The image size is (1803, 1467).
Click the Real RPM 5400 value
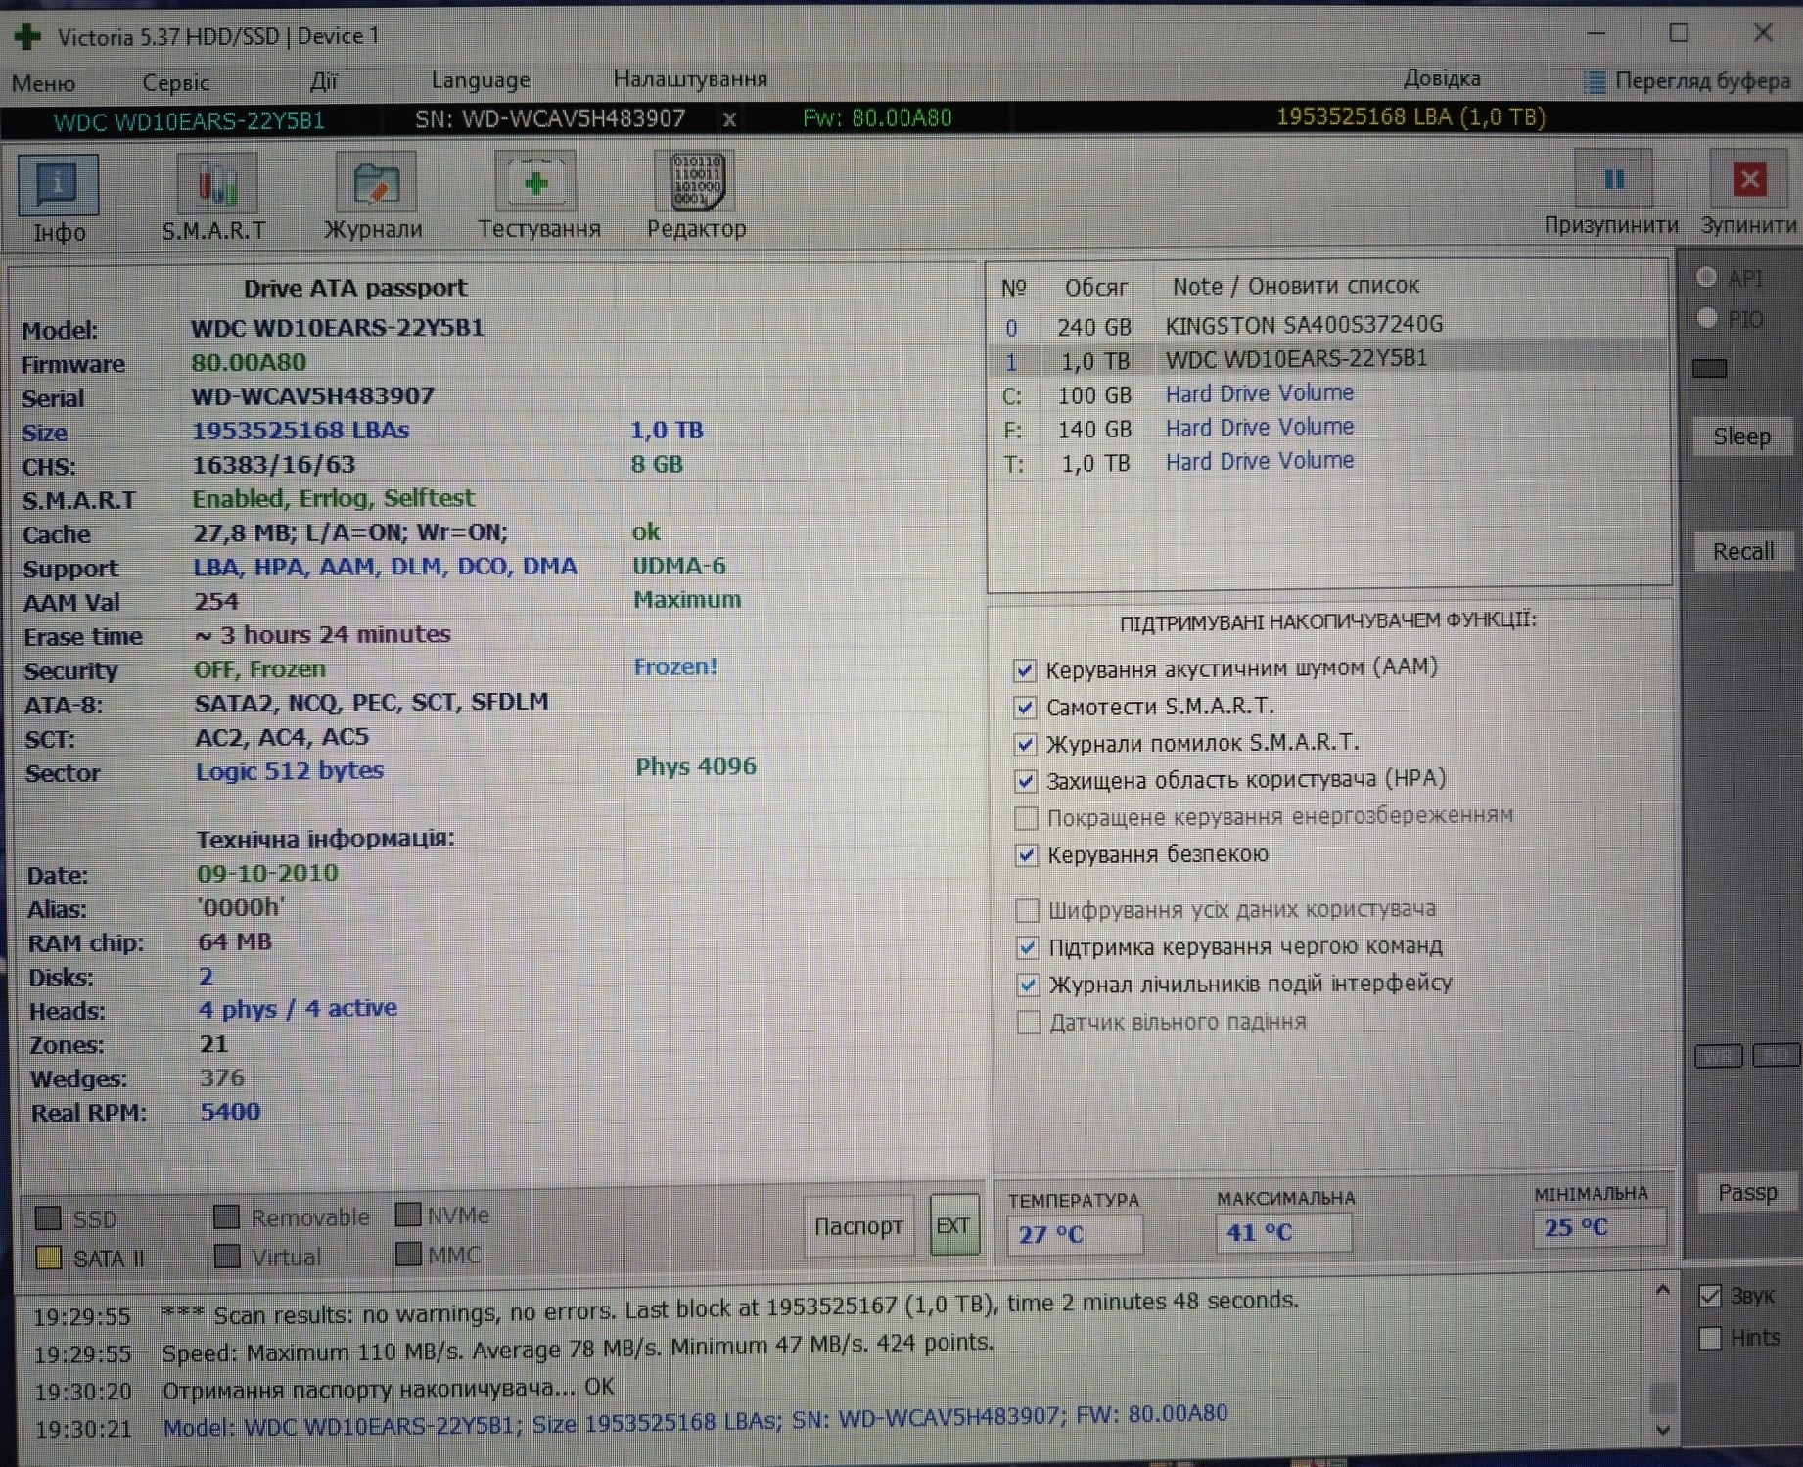230,1112
